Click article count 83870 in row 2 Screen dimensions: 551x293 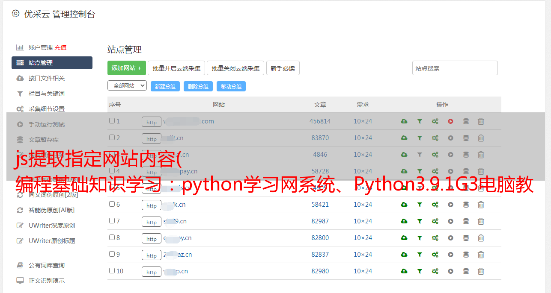pyautogui.click(x=320, y=138)
